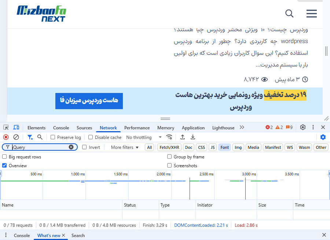Toggle the device toolbar icon
The height and width of the screenshot is (240, 330).
[16, 128]
